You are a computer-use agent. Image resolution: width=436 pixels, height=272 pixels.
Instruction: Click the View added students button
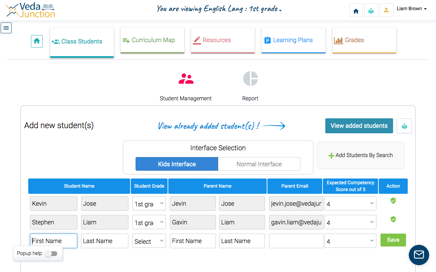(359, 126)
